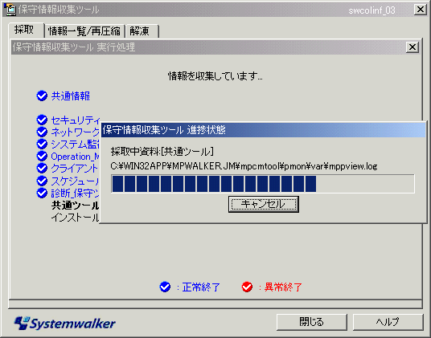Click the application icon in the title bar
The width and height of the screenshot is (431, 338).
point(10,10)
